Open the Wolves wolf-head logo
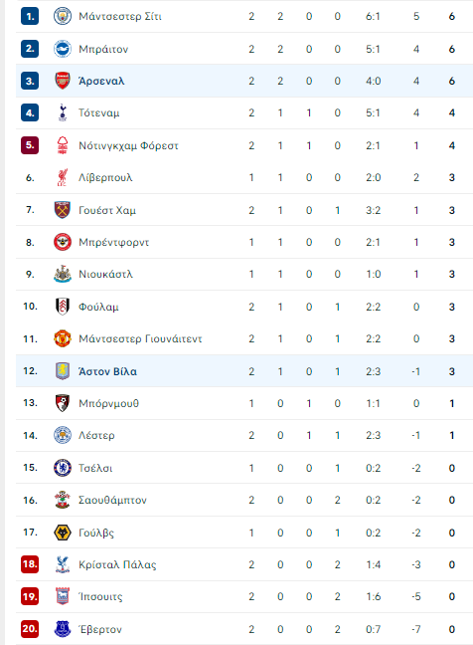 coord(63,533)
